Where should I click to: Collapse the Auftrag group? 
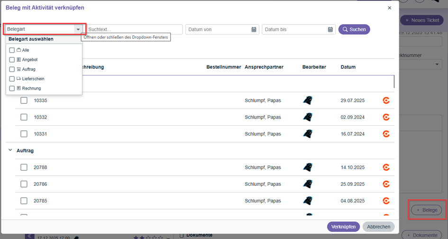[10, 150]
